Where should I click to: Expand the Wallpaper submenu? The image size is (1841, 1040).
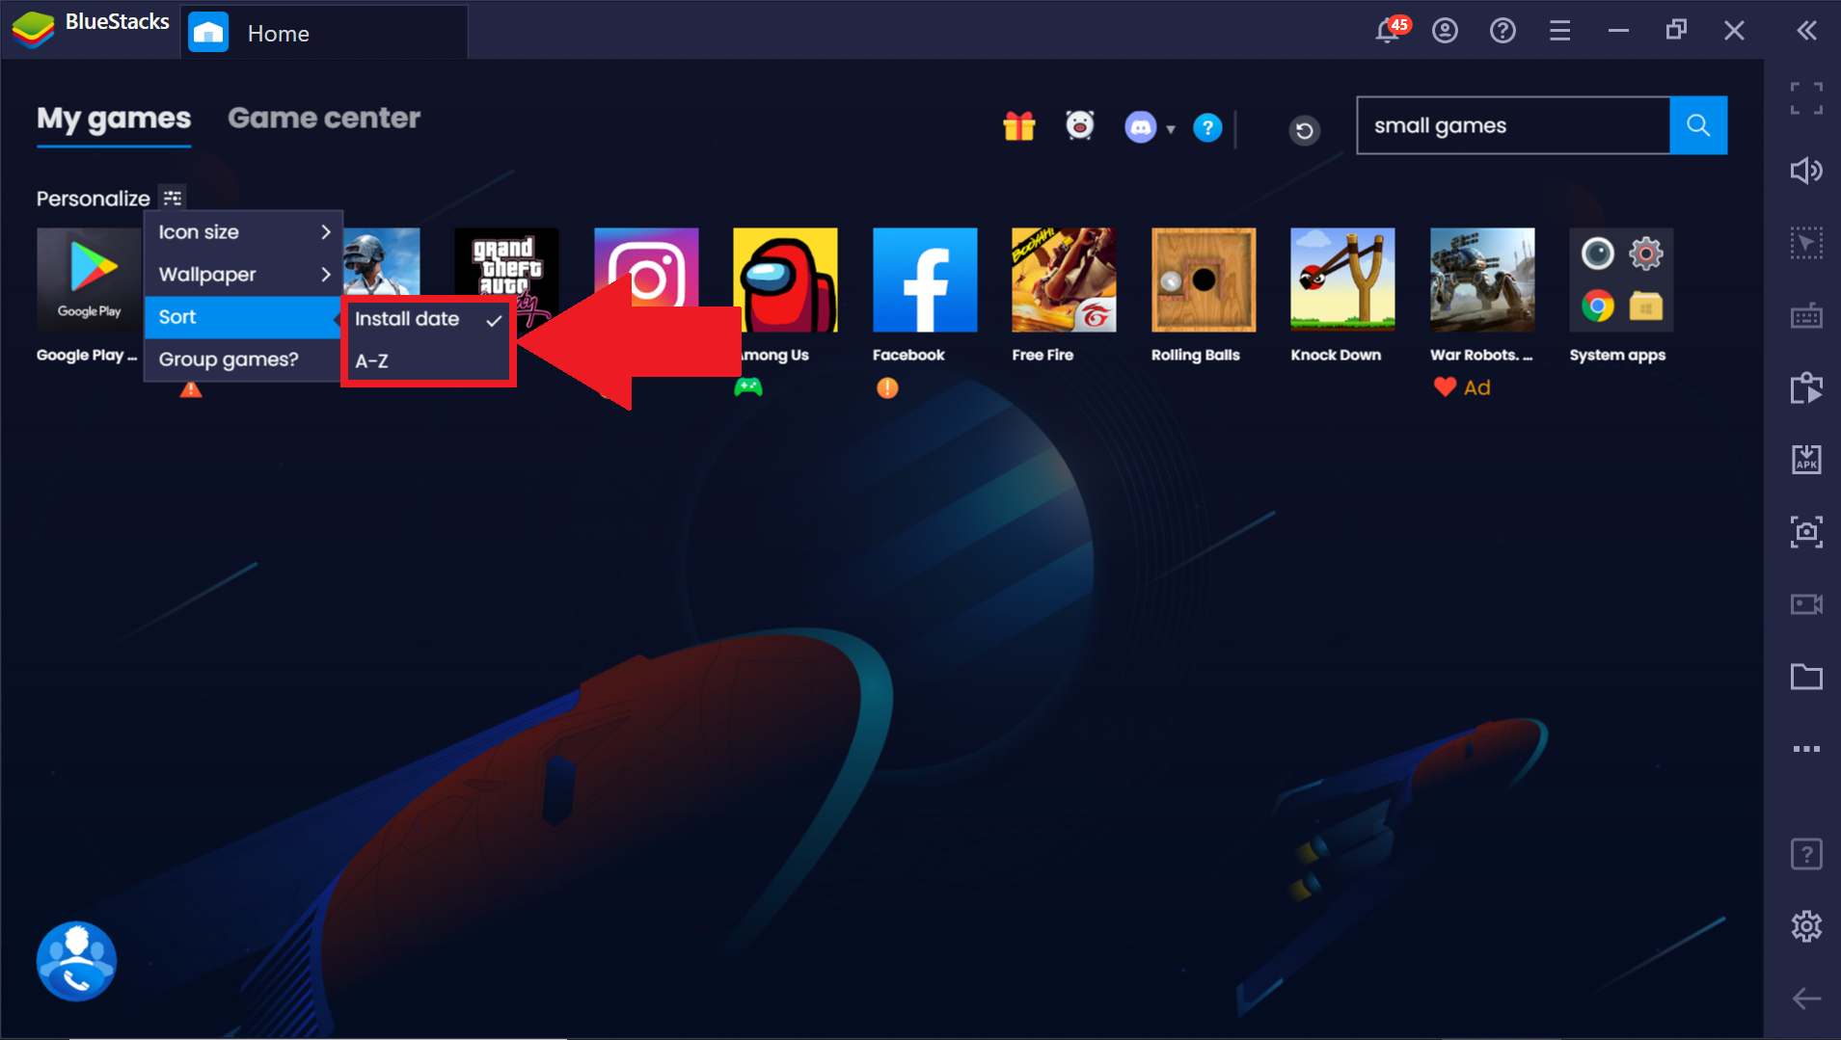[x=243, y=275]
